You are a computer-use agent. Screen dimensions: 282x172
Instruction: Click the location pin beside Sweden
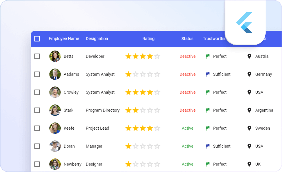click(x=249, y=128)
